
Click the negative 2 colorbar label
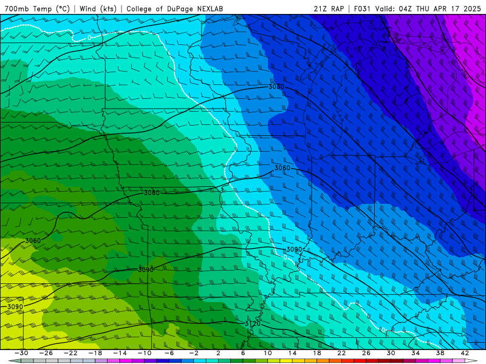[194, 353]
